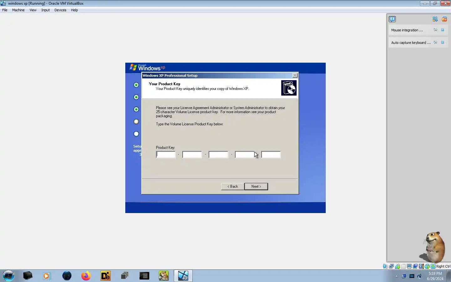Click the network adapters indicator in status bar
Image resolution: width=451 pixels, height=282 pixels.
point(391,266)
